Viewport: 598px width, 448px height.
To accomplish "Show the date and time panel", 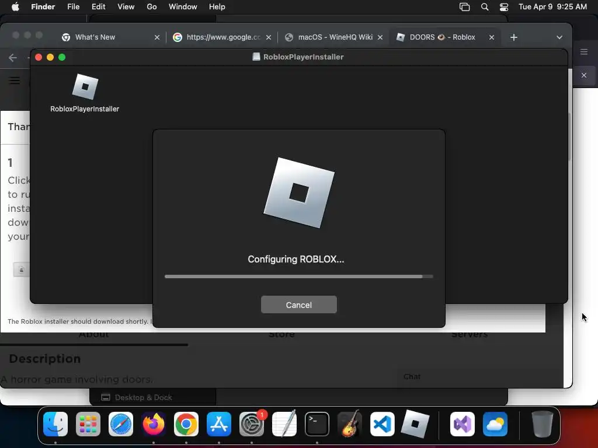I will (x=552, y=6).
